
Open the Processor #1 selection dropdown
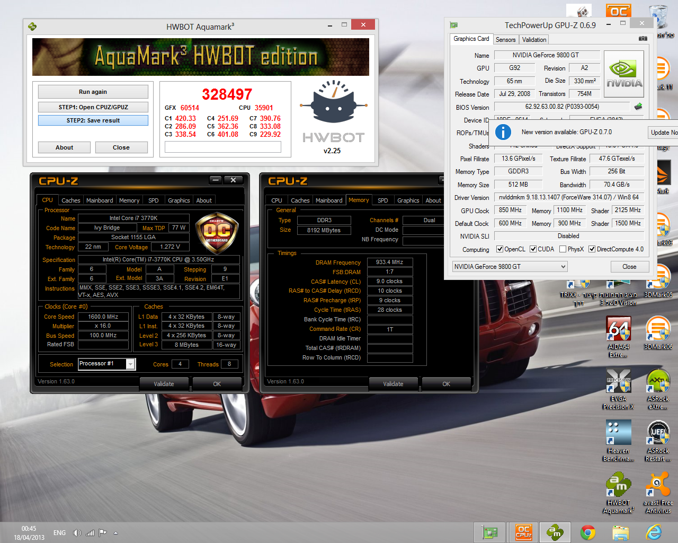(x=130, y=364)
